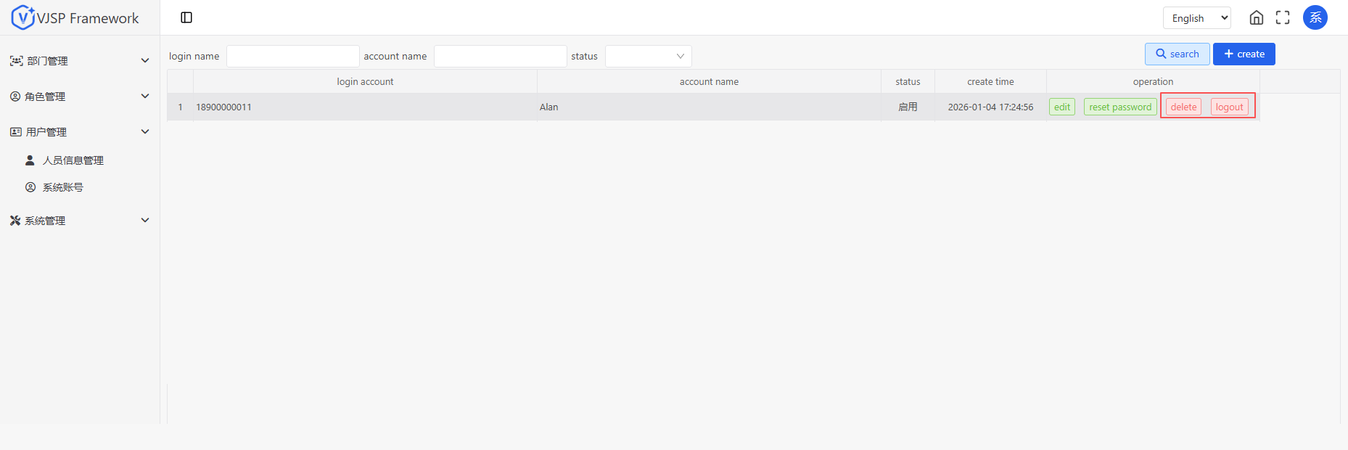The image size is (1348, 450).
Task: Click the search button
Action: click(1177, 54)
